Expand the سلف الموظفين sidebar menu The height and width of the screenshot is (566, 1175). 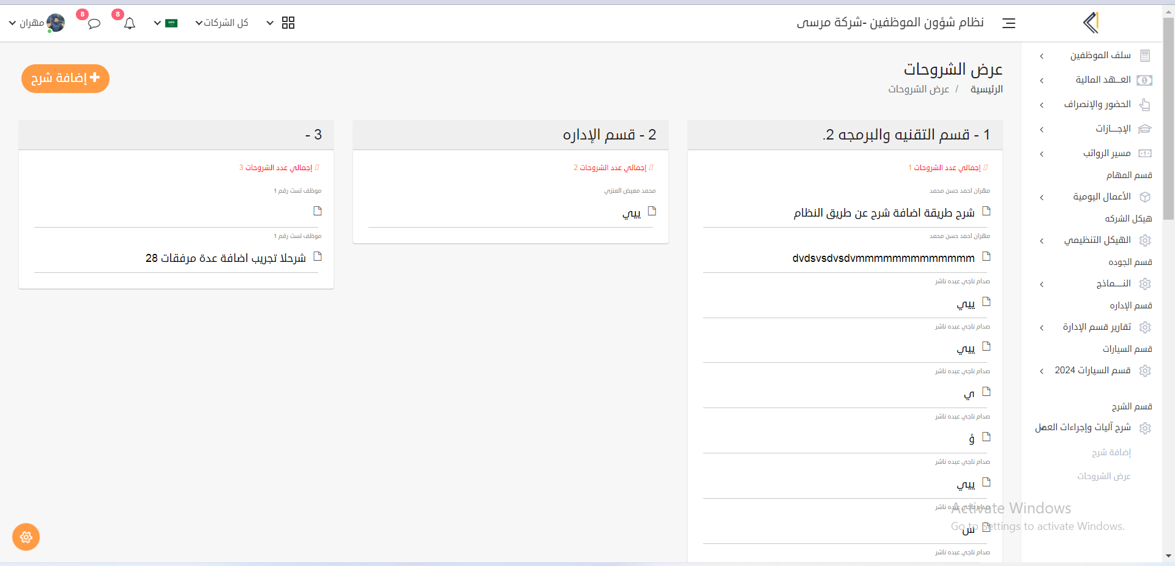click(1100, 56)
